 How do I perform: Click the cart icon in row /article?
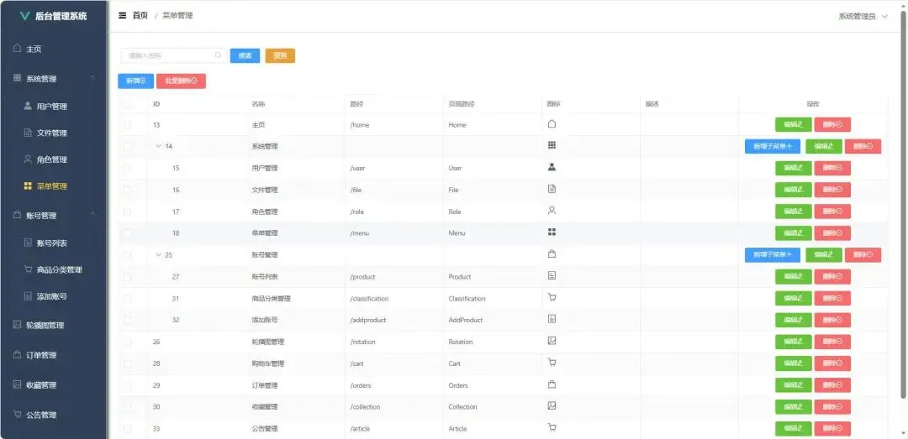(x=552, y=427)
